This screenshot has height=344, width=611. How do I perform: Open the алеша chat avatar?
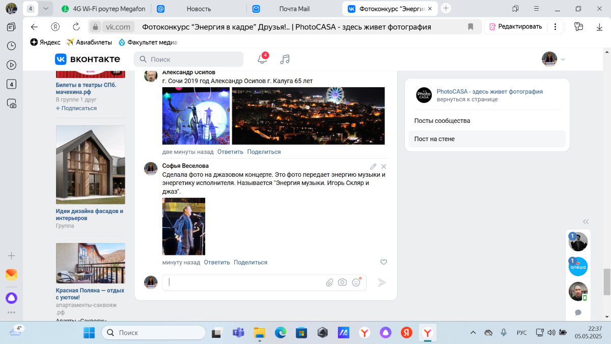point(578,267)
